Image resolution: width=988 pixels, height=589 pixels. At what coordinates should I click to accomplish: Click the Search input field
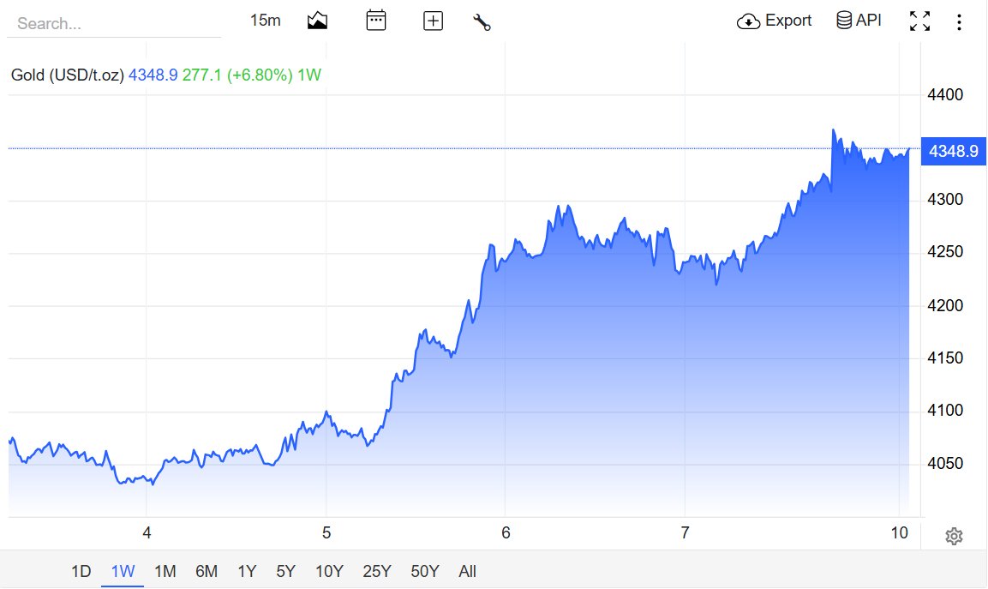click(113, 24)
